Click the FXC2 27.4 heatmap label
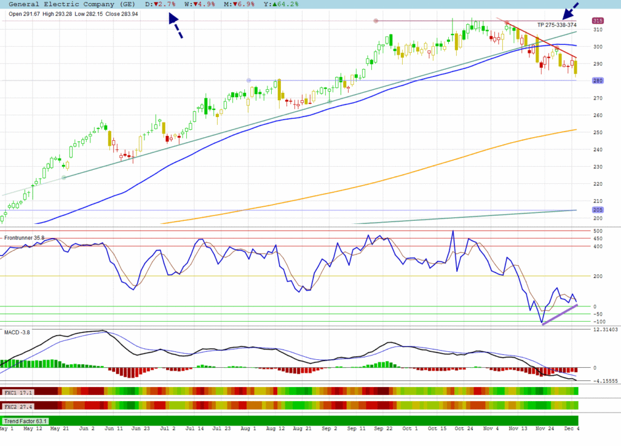The image size is (621, 446). point(18,405)
